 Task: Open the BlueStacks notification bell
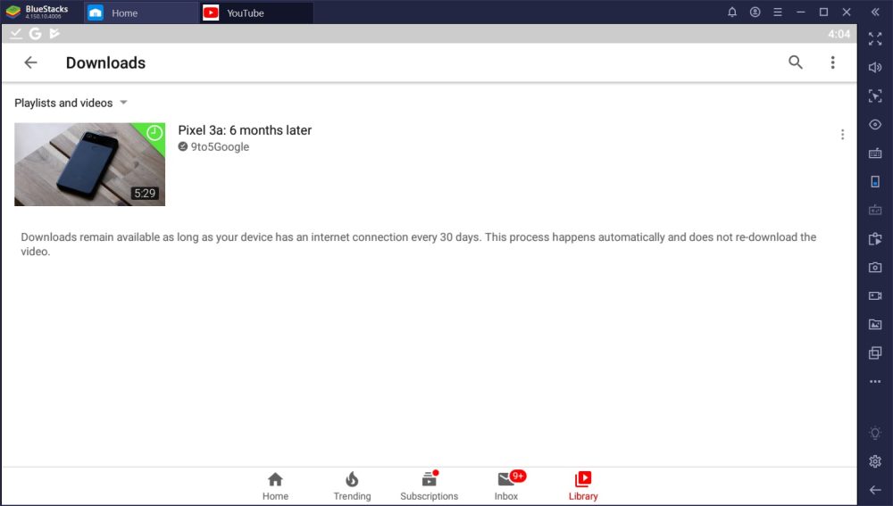(x=732, y=12)
